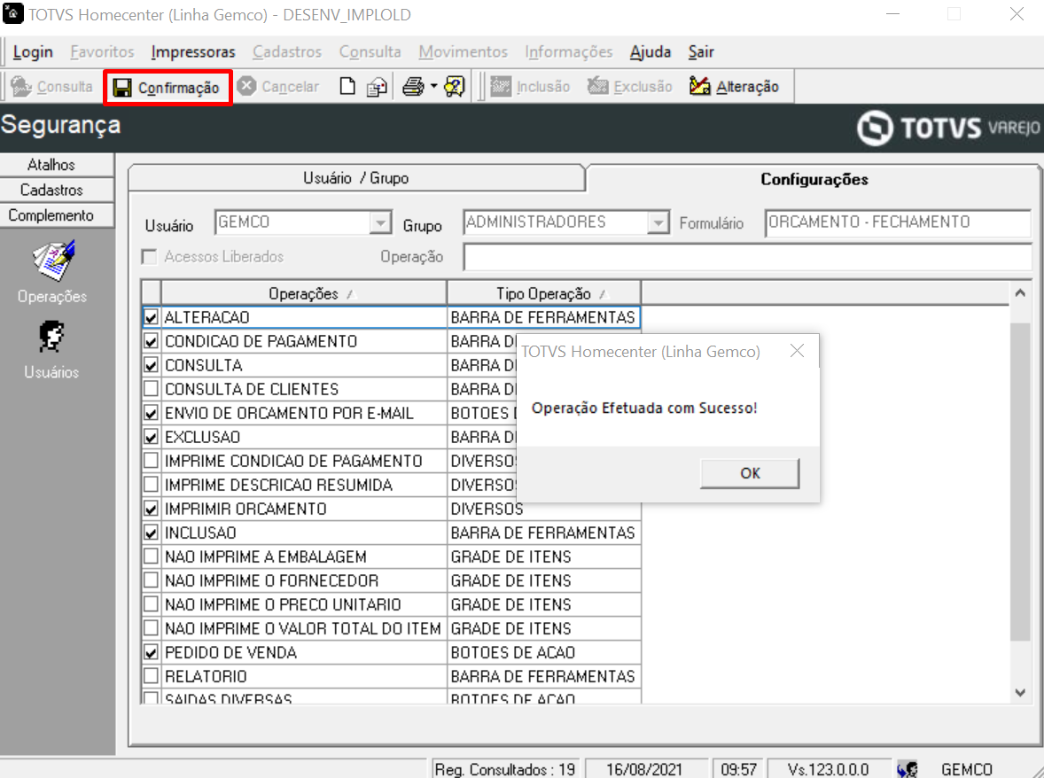Screen dimensions: 1044x778
Task: Click the status bar user icon
Action: pyautogui.click(x=907, y=769)
